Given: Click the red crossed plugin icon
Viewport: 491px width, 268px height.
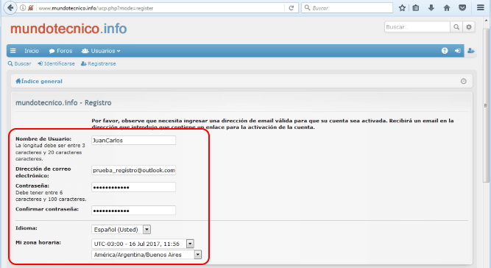Looking at the screenshot, I should 31,8.
